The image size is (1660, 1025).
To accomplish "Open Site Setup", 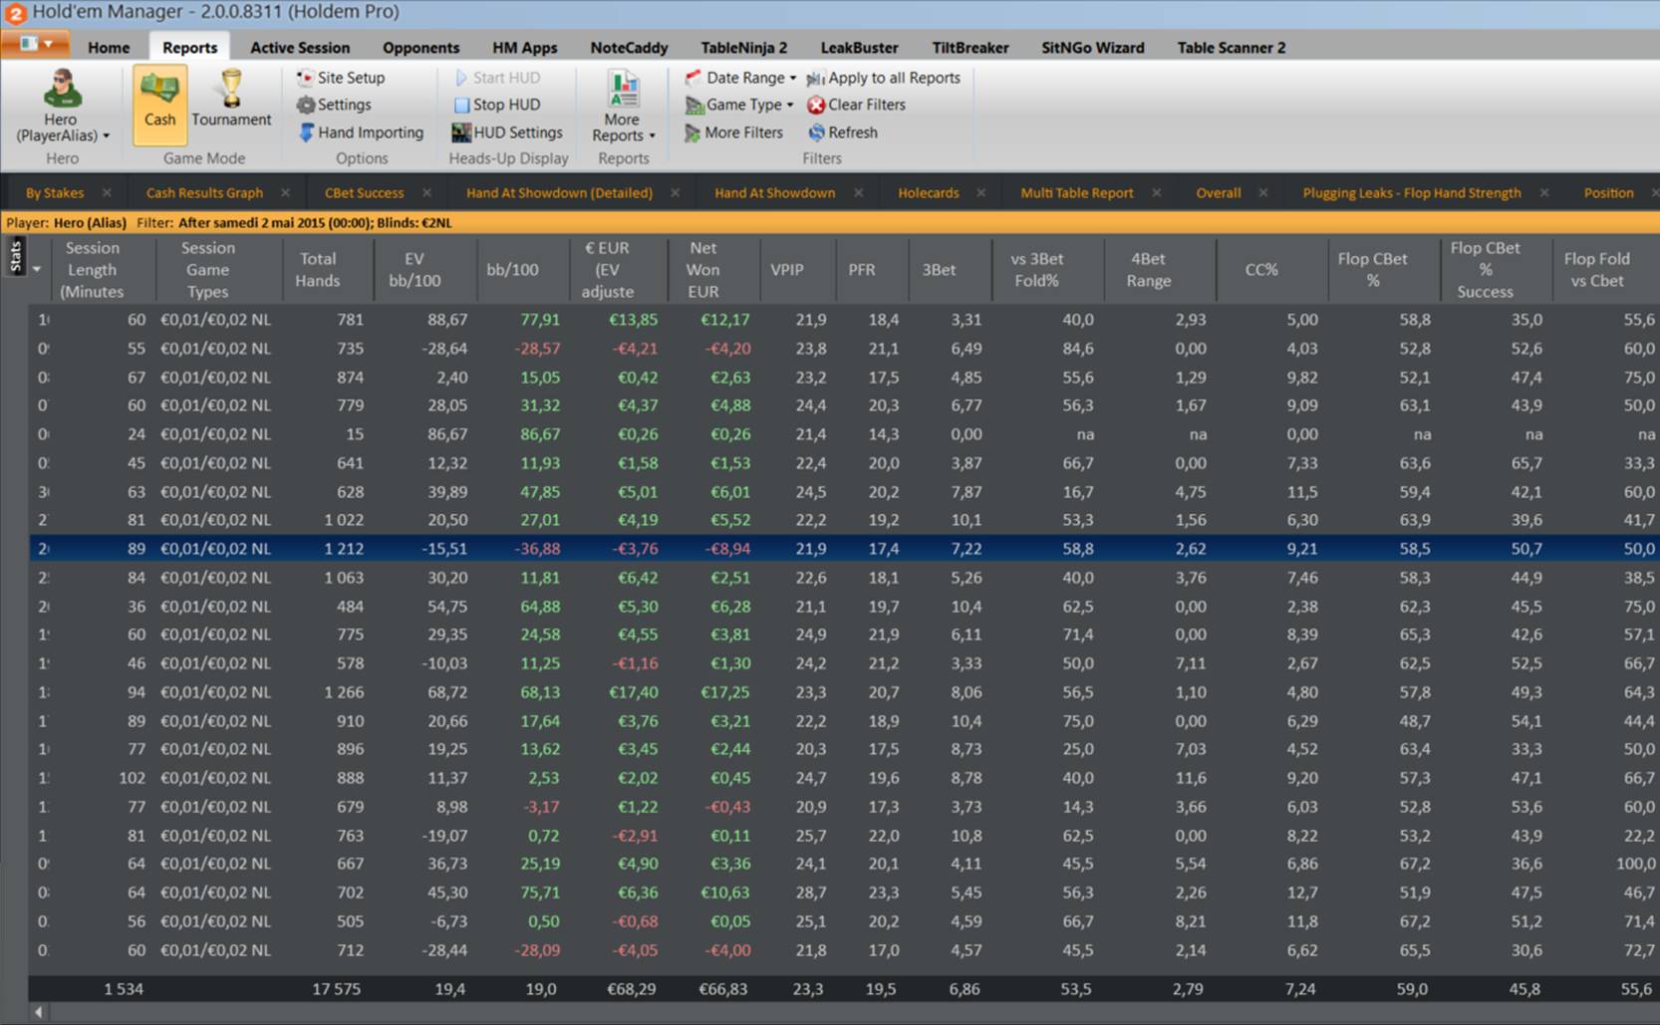I will tap(341, 78).
